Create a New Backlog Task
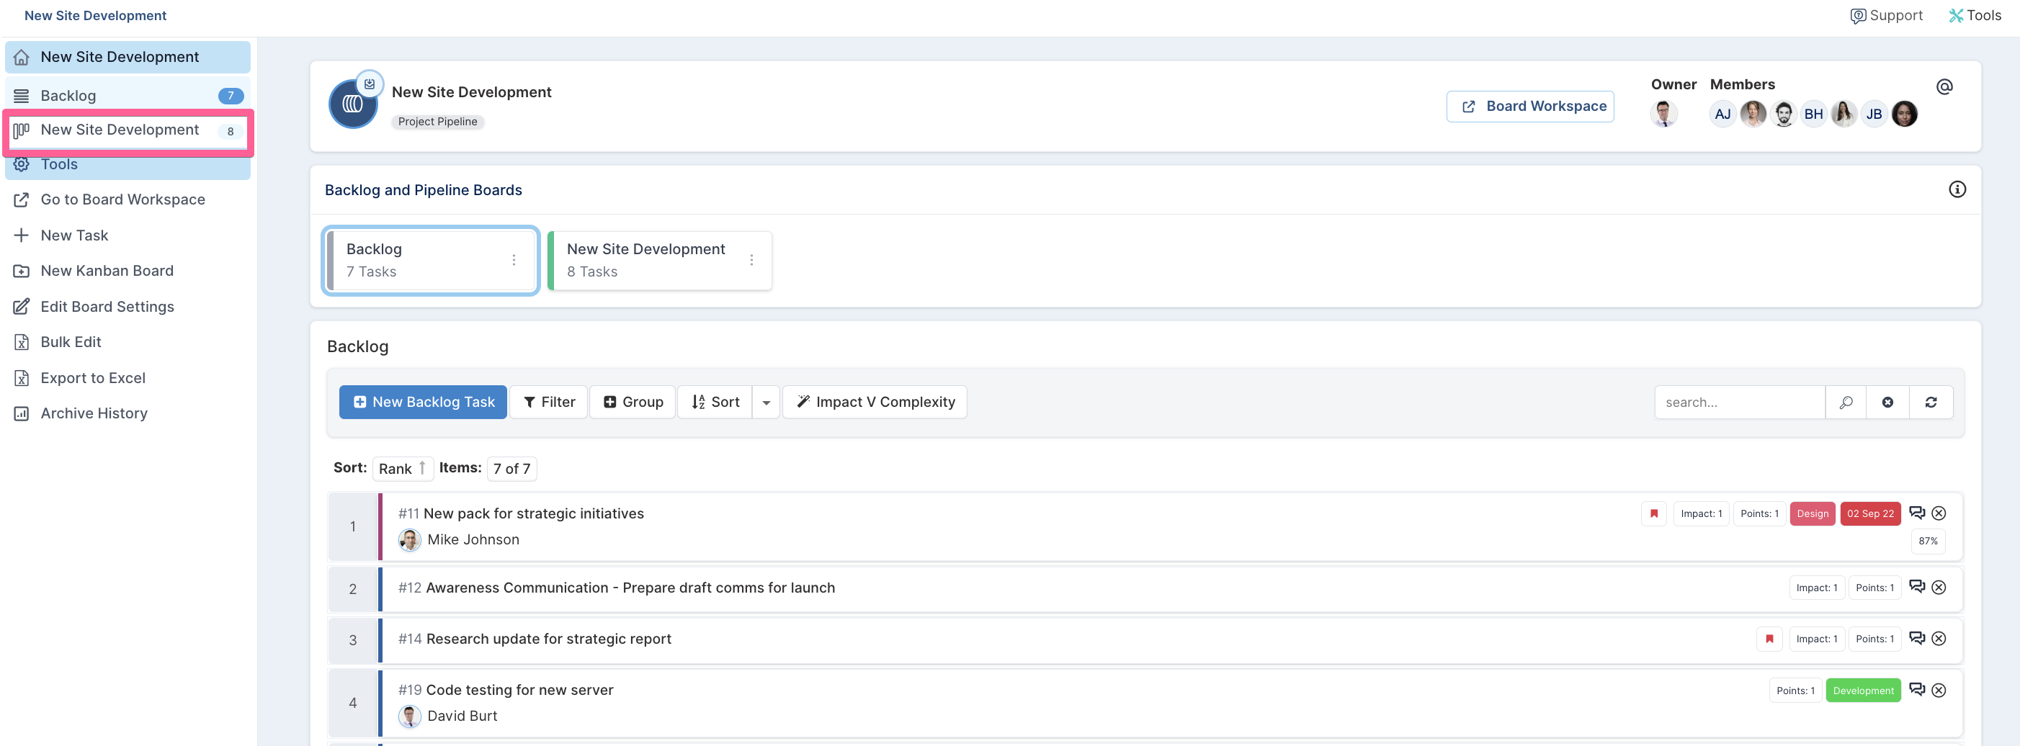Image resolution: width=2020 pixels, height=746 pixels. pyautogui.click(x=424, y=402)
